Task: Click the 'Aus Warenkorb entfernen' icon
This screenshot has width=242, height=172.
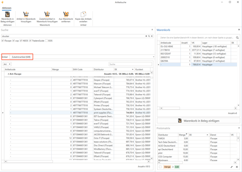Action: 66,15
